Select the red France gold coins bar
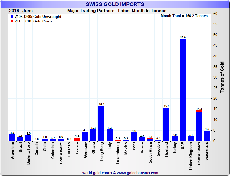 [x=77, y=139]
